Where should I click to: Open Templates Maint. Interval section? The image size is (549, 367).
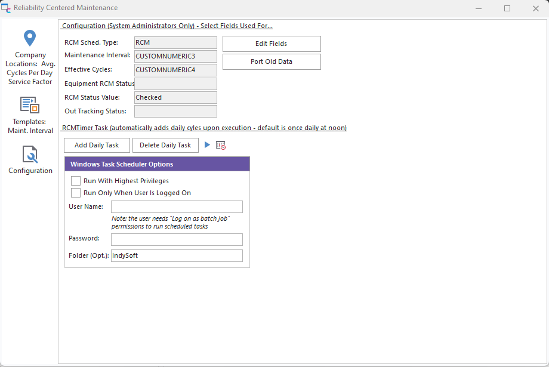pyautogui.click(x=30, y=105)
